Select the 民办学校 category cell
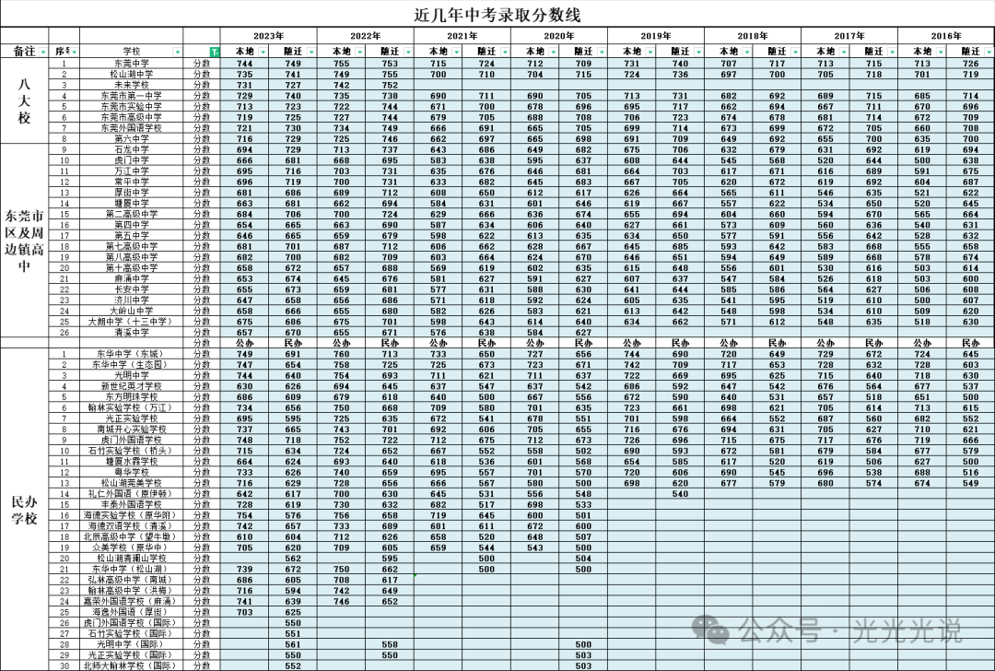This screenshot has width=995, height=671. point(24,510)
